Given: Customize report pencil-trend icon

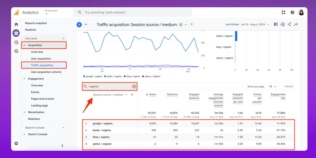Looking at the screenshot, I should 296,24.
